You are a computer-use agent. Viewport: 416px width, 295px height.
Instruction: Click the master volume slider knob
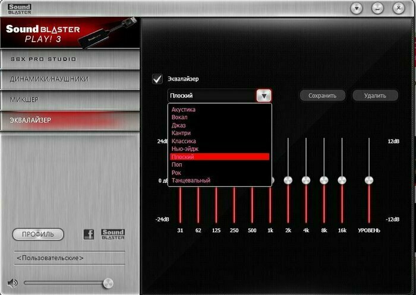[x=108, y=283]
